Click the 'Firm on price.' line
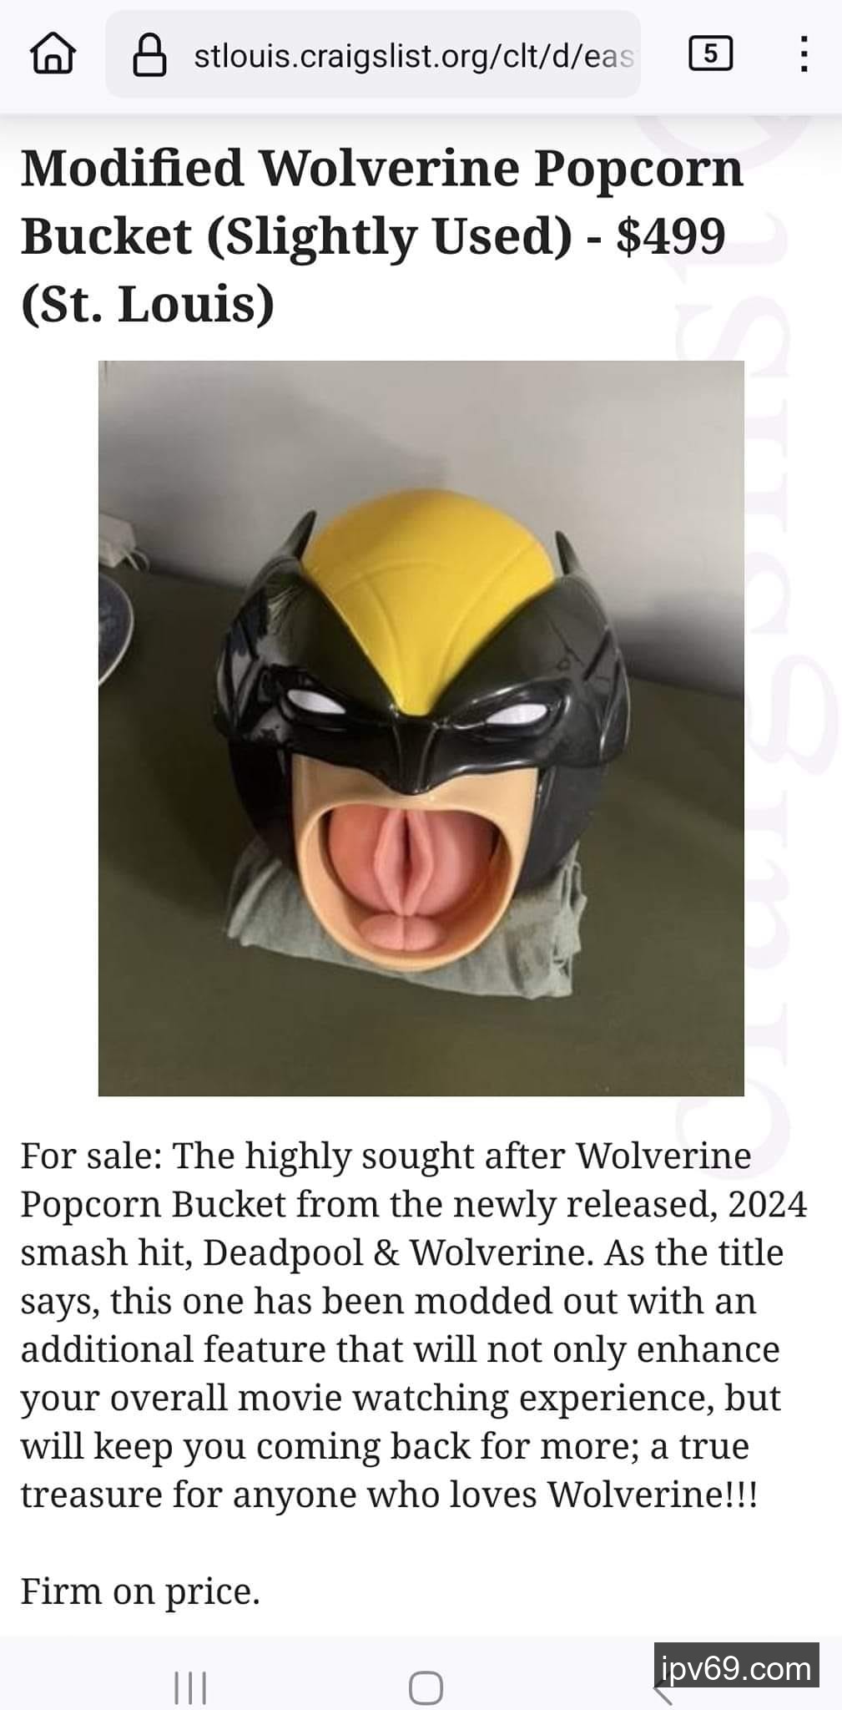 coord(140,1591)
